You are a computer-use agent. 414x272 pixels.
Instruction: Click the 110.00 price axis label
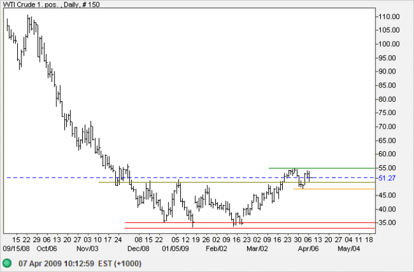[389, 17]
